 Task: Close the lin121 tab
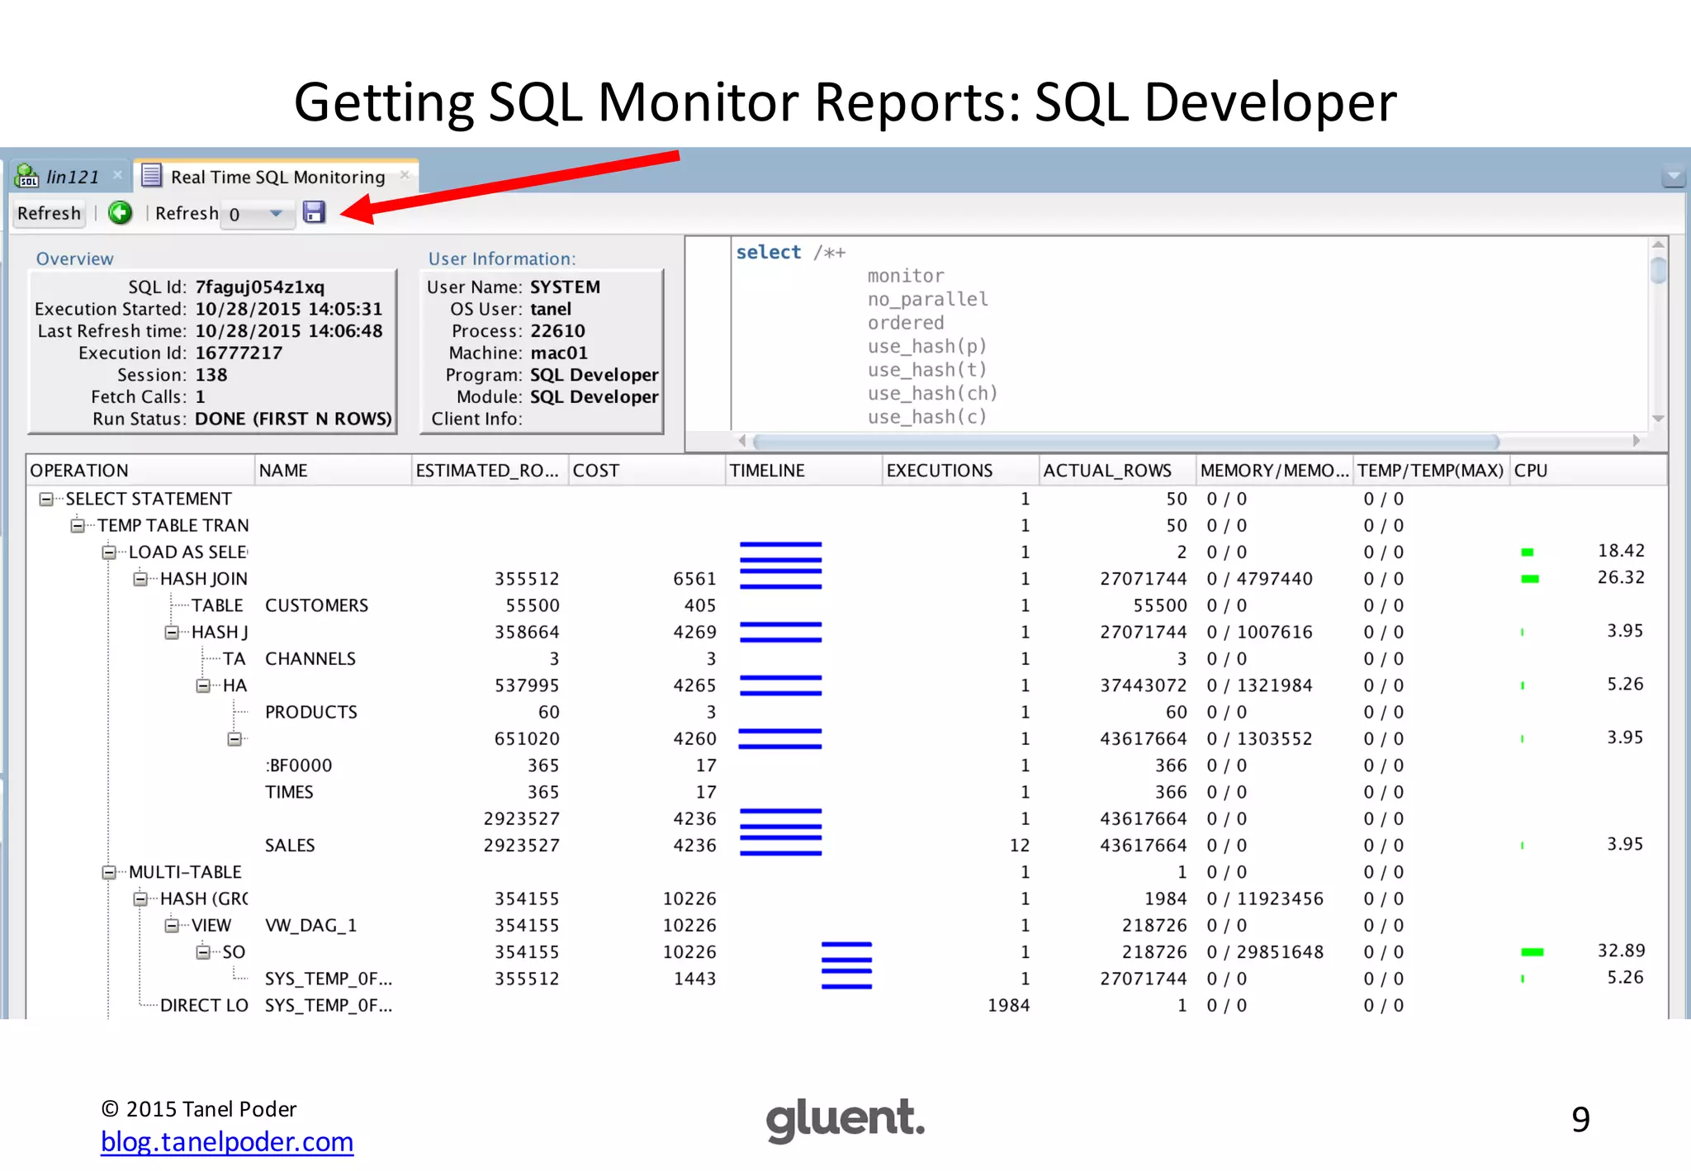[117, 175]
